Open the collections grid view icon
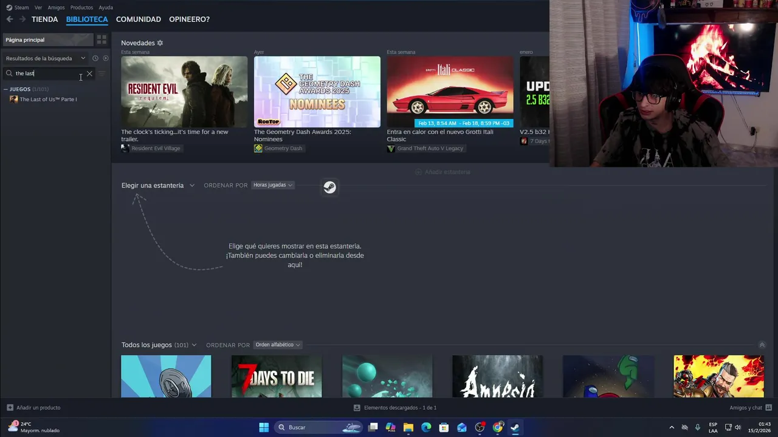 [x=102, y=39]
